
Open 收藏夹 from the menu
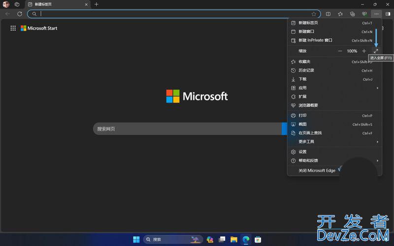(x=334, y=62)
